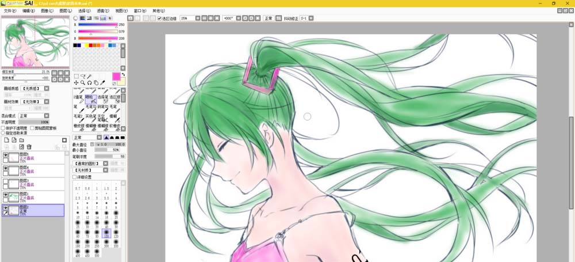The height and width of the screenshot is (262, 575).
Task: Select brush size 0.7 preset
Action: [78, 186]
